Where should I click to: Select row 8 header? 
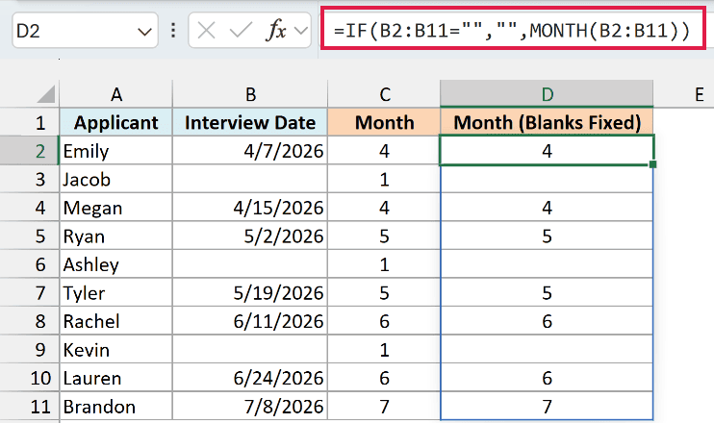(30, 321)
